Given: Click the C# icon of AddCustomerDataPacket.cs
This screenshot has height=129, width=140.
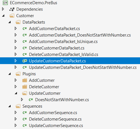Looking at the screenshot, I should (25, 28).
